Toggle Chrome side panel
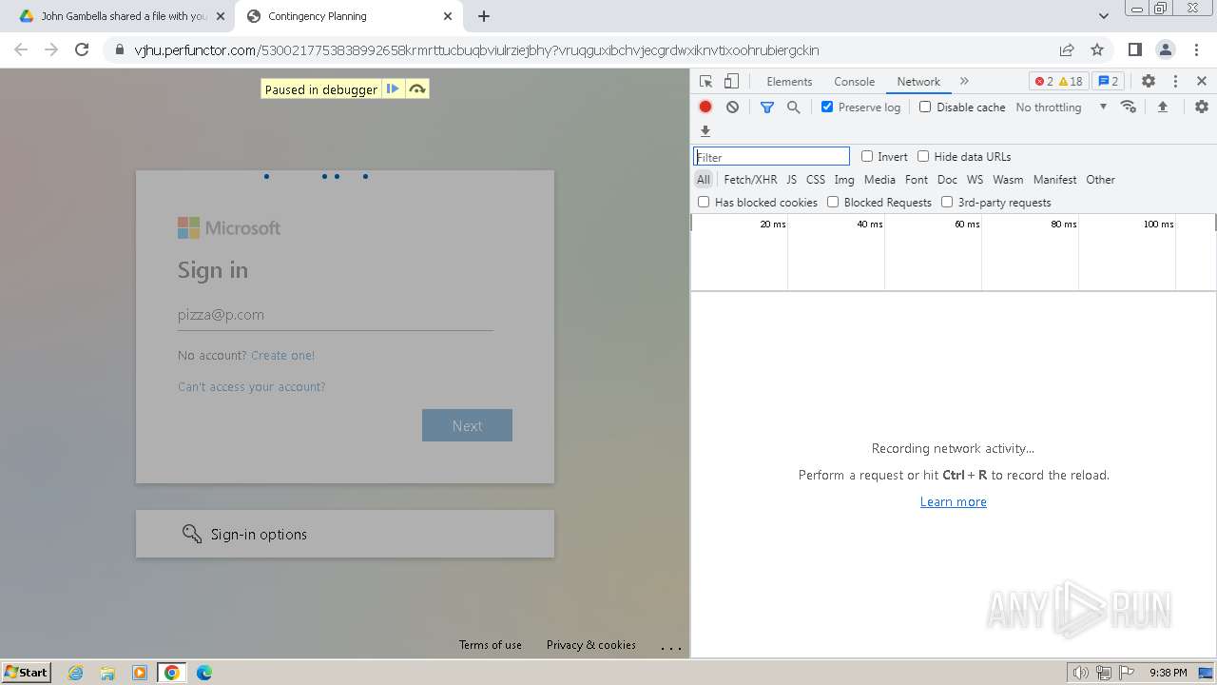Image resolution: width=1217 pixels, height=685 pixels. coord(1134,50)
